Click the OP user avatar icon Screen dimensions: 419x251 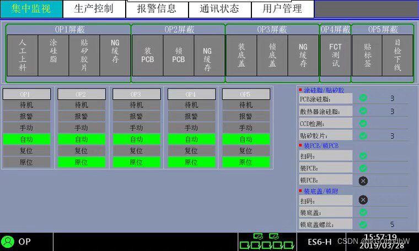pos(8,242)
